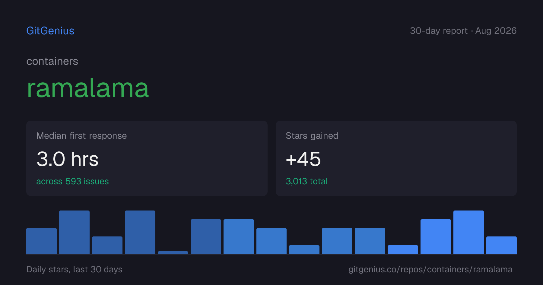Click the +45 stars value
Viewport: 543px width, 285px height.
(x=303, y=159)
